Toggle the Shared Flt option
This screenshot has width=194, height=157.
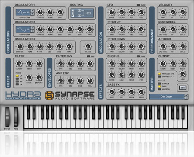coord(159,77)
